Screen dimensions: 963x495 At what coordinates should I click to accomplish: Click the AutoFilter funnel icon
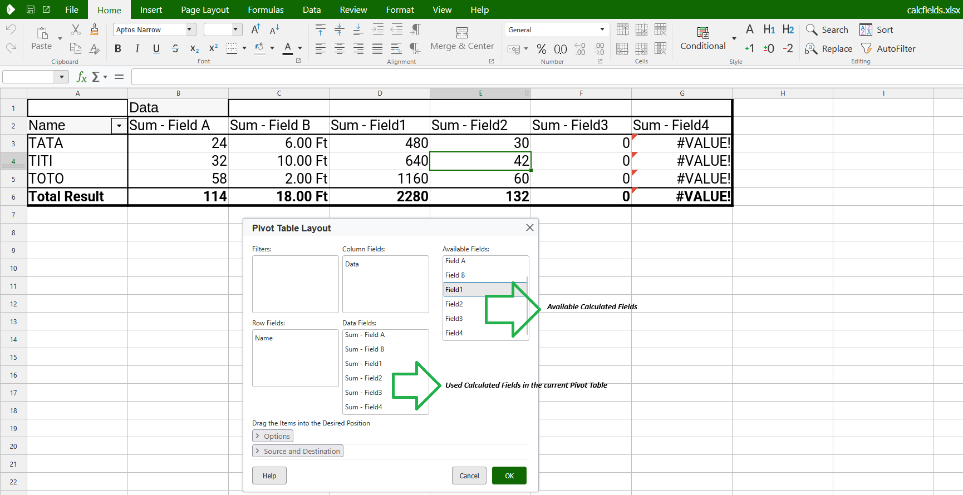pyautogui.click(x=867, y=48)
